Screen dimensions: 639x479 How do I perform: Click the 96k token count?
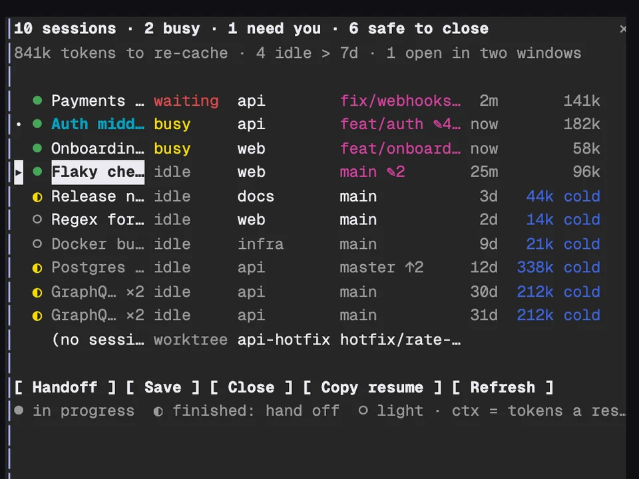tap(586, 172)
